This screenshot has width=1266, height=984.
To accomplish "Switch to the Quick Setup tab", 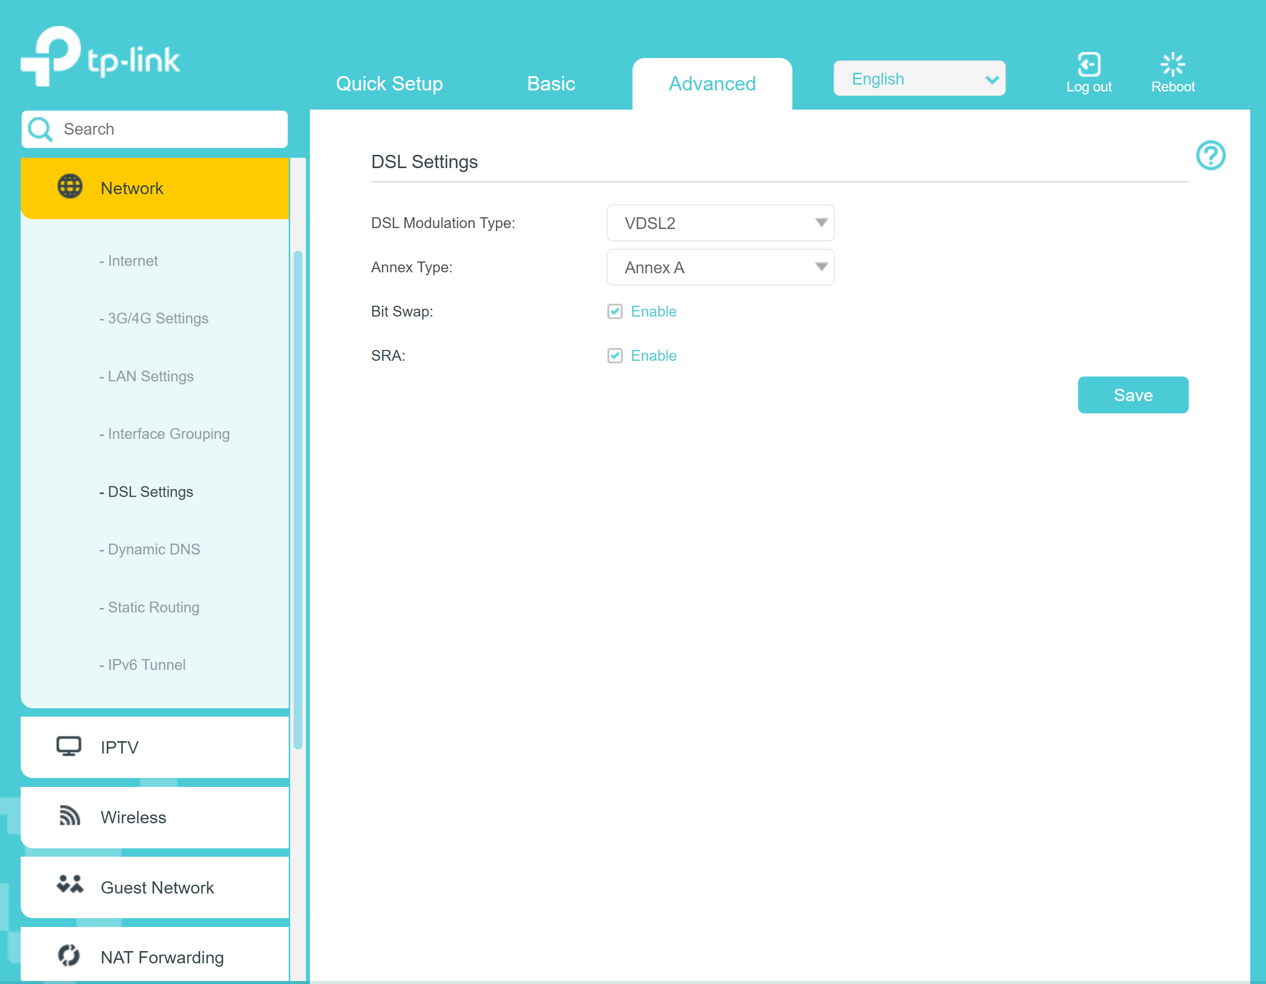I will (389, 84).
